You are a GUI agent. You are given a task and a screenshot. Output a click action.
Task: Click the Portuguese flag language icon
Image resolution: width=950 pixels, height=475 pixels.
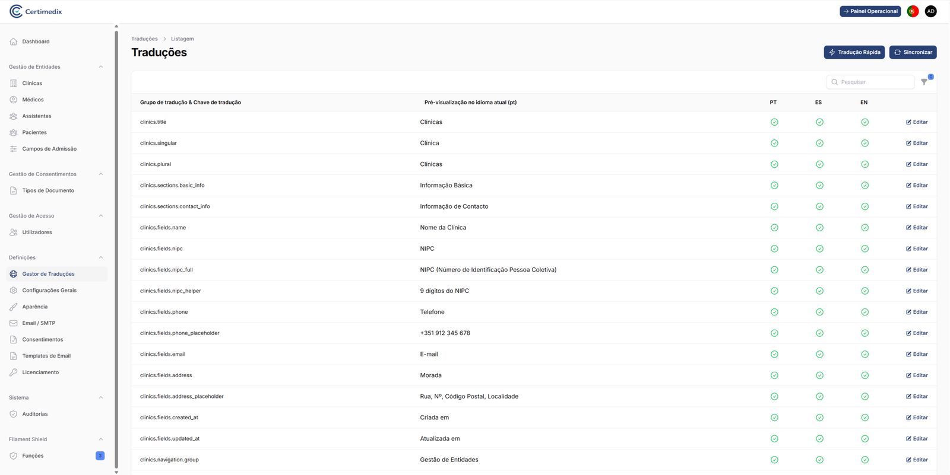coord(913,11)
